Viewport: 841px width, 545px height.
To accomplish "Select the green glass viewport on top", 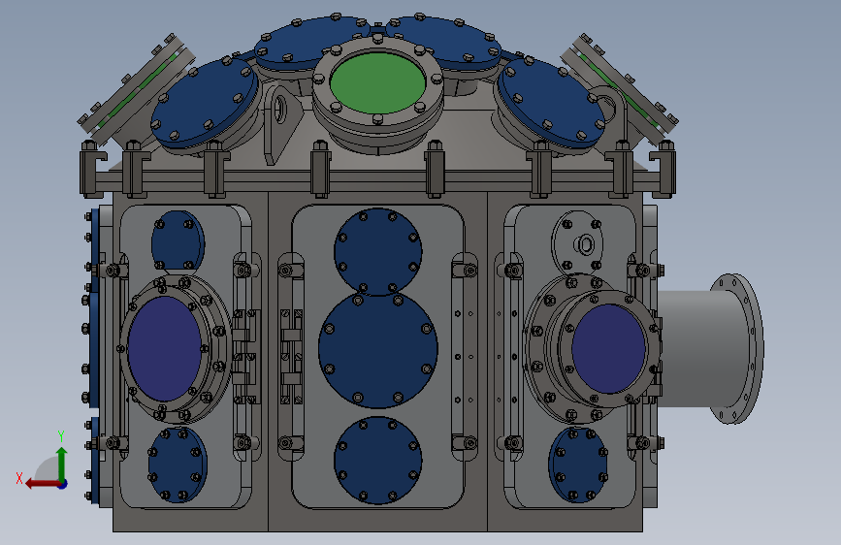I will point(377,83).
